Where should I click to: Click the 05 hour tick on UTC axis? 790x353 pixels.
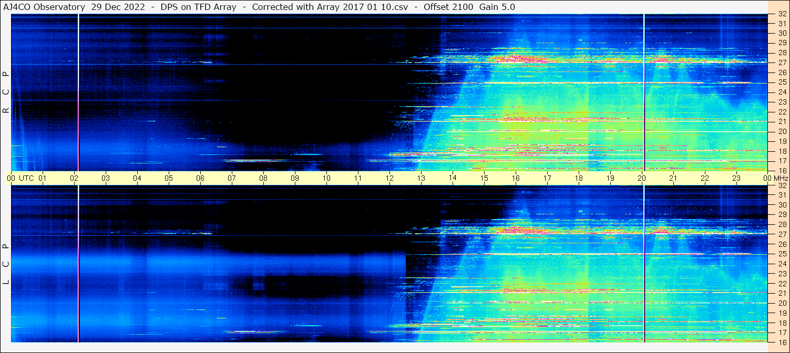169,178
